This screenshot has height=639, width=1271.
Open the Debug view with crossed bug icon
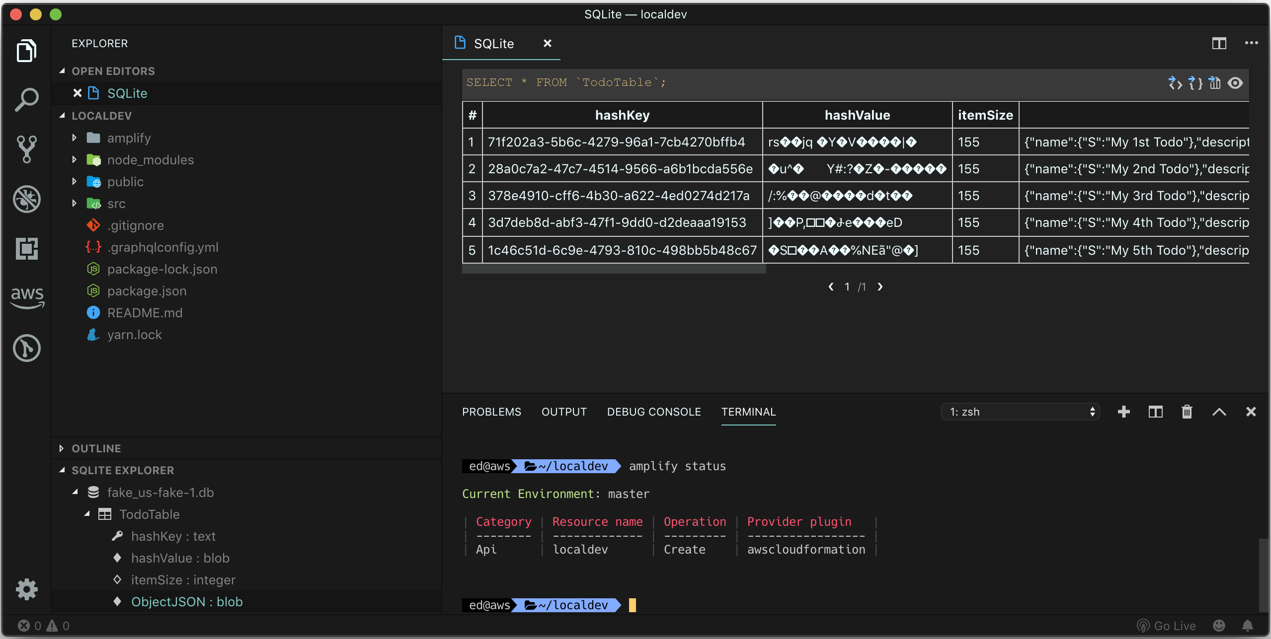click(26, 199)
